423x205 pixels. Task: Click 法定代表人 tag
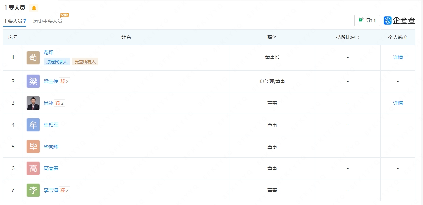[57, 62]
